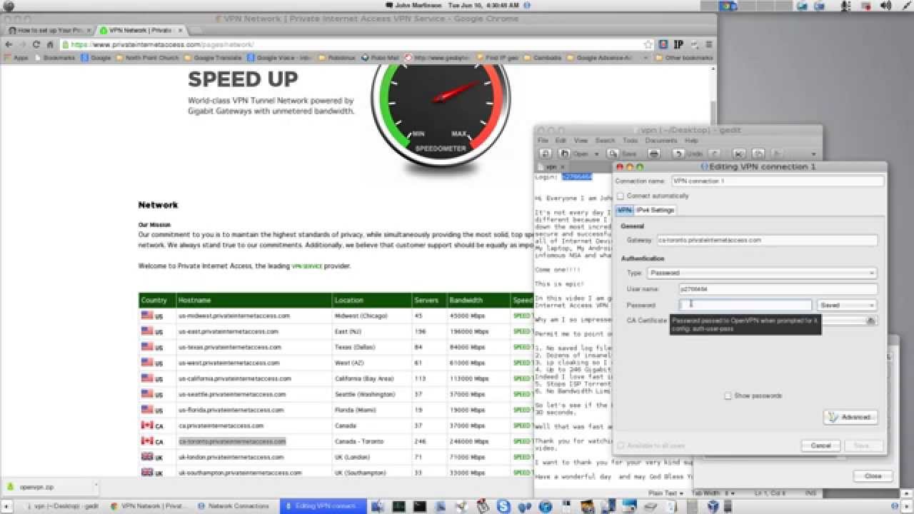914x514 pixels.
Task: Open gedit View menu
Action: 581,141
